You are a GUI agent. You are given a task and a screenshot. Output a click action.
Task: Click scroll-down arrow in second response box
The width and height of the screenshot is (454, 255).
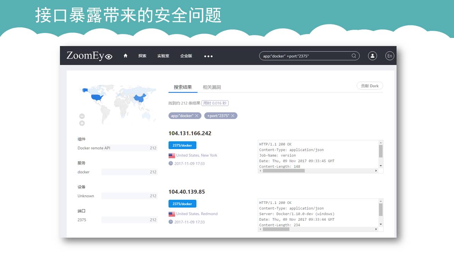coord(381,224)
